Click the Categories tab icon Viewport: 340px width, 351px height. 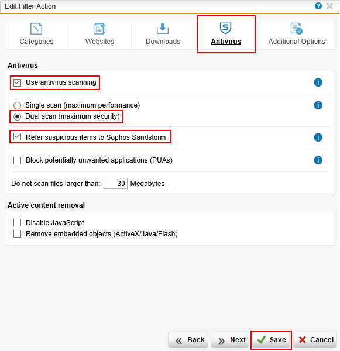pyautogui.click(x=36, y=29)
